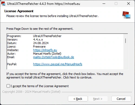Click the 'I accept the terms of the License Agreement' label
This screenshot has height=105, width=135.
click(40, 86)
